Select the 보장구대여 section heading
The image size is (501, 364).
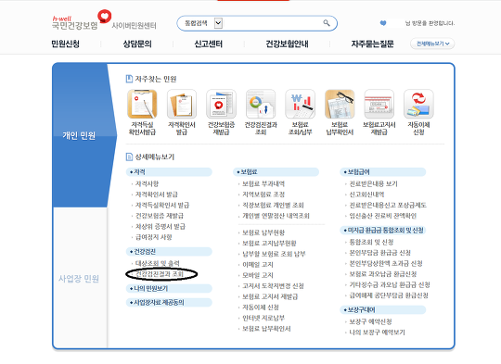click(x=383, y=309)
